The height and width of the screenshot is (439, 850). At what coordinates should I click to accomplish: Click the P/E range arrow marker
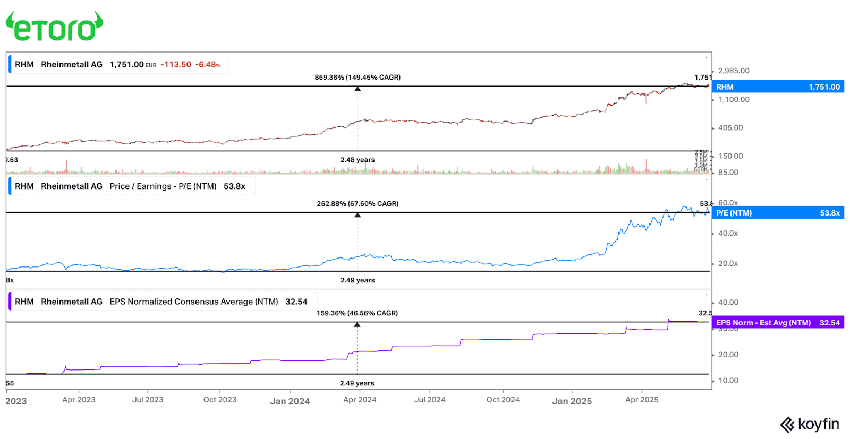(x=358, y=215)
